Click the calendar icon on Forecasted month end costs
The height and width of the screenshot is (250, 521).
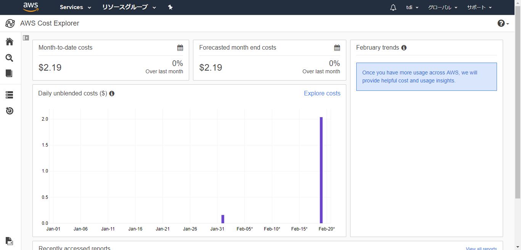click(337, 48)
